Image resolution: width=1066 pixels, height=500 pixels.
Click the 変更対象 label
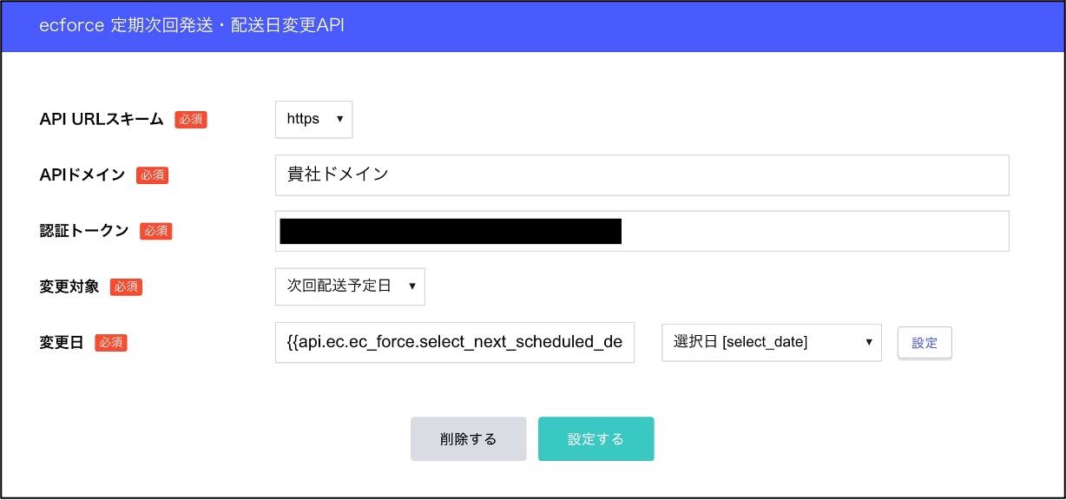click(69, 286)
